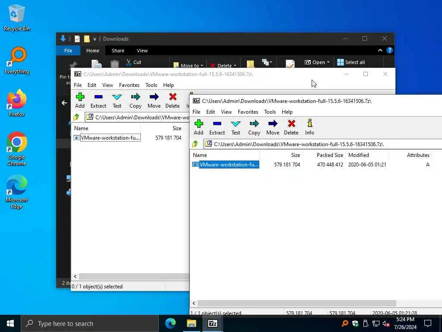The image size is (442, 332).
Task: Sort by the Modified column header
Action: pyautogui.click(x=367, y=155)
